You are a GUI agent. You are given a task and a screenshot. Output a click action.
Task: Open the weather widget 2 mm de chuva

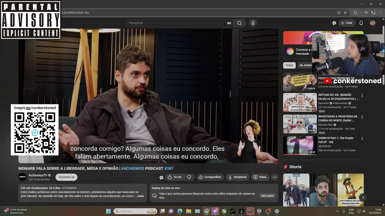click(x=15, y=211)
